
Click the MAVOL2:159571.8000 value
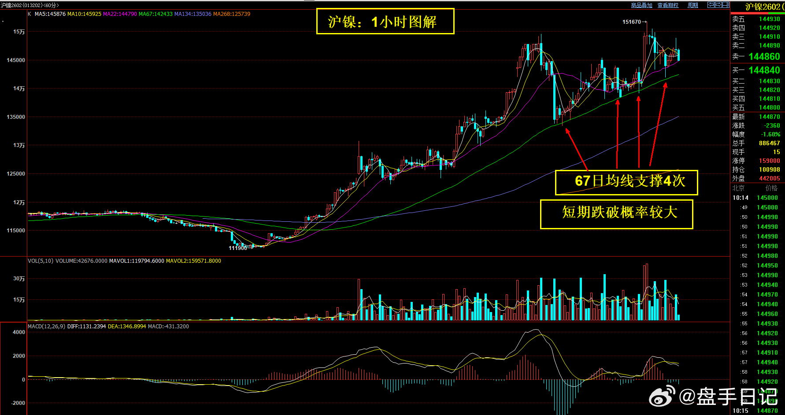(x=193, y=261)
